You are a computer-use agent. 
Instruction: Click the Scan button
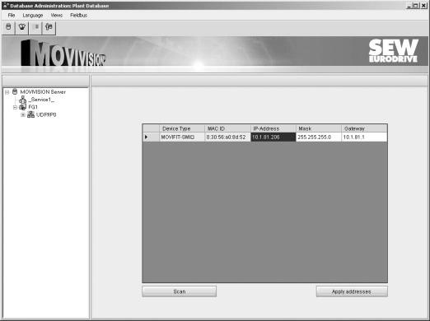[x=180, y=291]
